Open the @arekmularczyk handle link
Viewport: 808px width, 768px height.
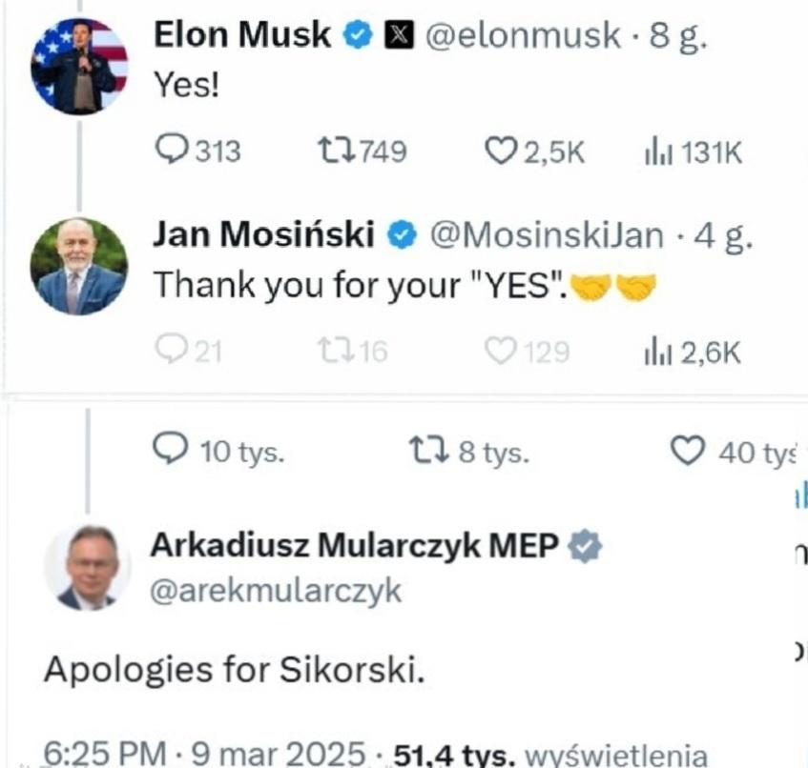click(x=275, y=592)
